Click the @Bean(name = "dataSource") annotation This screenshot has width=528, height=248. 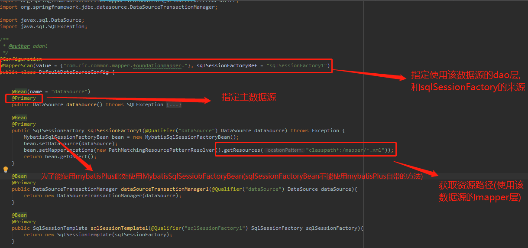coord(51,91)
